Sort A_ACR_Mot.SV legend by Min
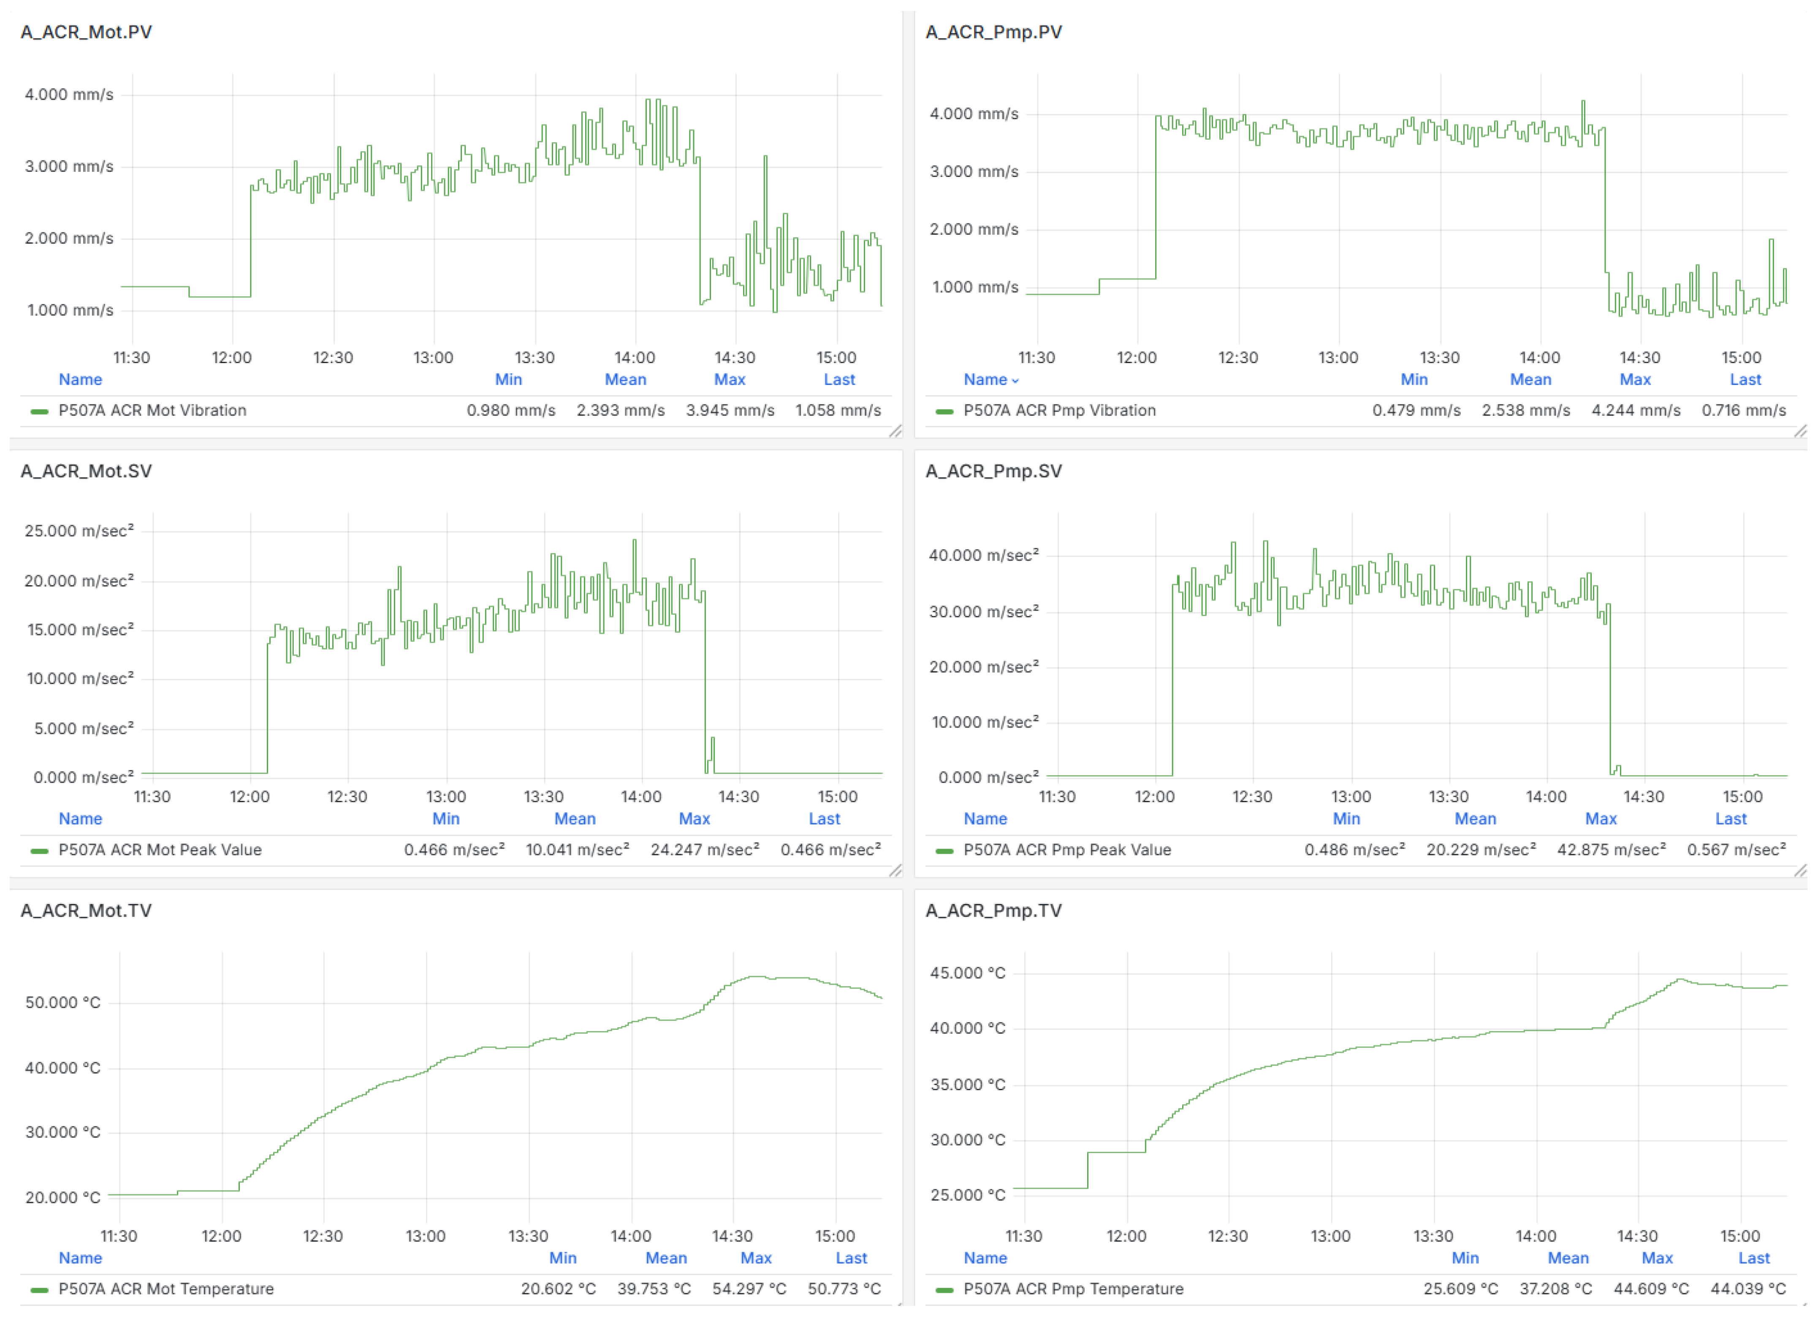The image size is (1818, 1319). tap(446, 820)
